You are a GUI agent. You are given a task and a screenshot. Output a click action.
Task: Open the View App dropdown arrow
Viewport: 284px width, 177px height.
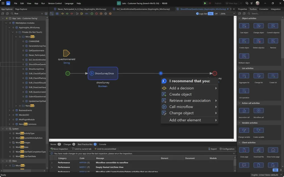(241, 3)
